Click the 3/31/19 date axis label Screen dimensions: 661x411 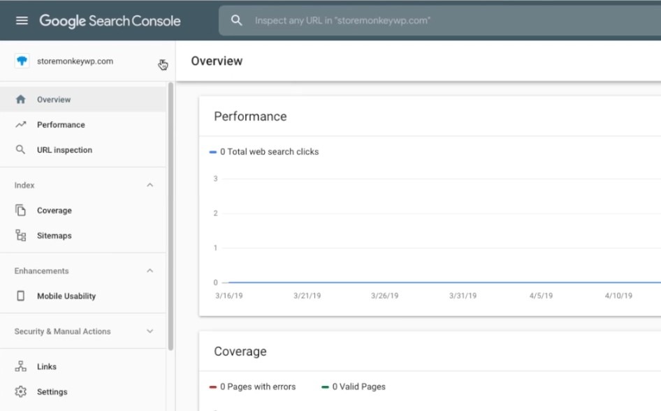pyautogui.click(x=463, y=296)
